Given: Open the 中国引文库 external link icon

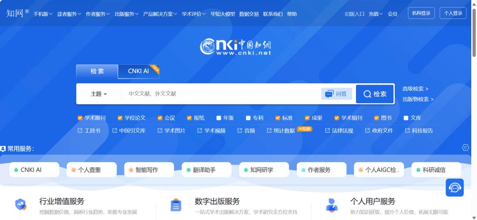Looking at the screenshot, I should tap(115, 131).
